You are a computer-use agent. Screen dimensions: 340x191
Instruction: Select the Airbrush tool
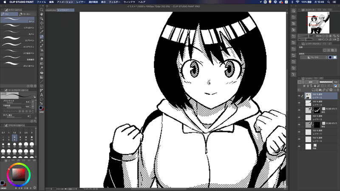[41, 50]
